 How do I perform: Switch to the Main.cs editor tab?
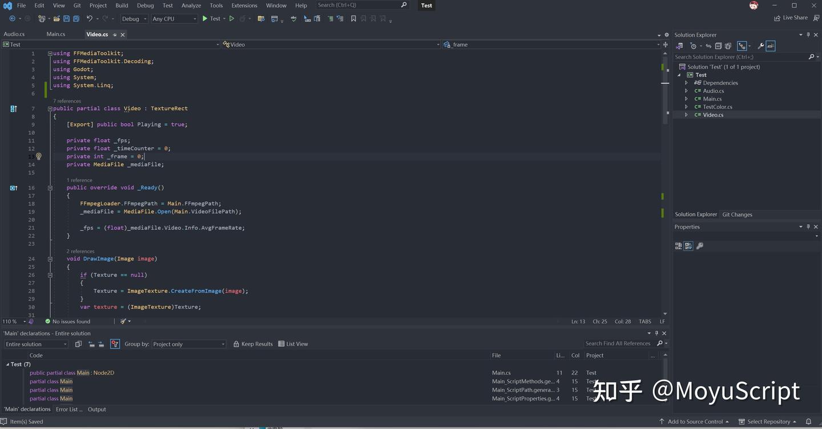click(x=56, y=34)
